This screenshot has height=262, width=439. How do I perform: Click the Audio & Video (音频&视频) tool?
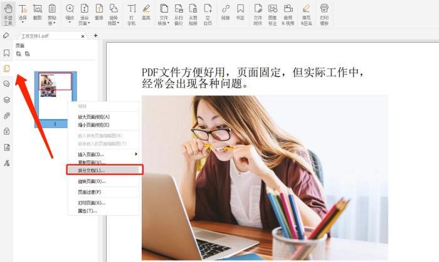(288, 14)
